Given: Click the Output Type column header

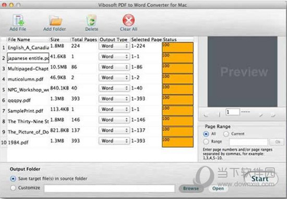Looking at the screenshot, I should tap(114, 40).
